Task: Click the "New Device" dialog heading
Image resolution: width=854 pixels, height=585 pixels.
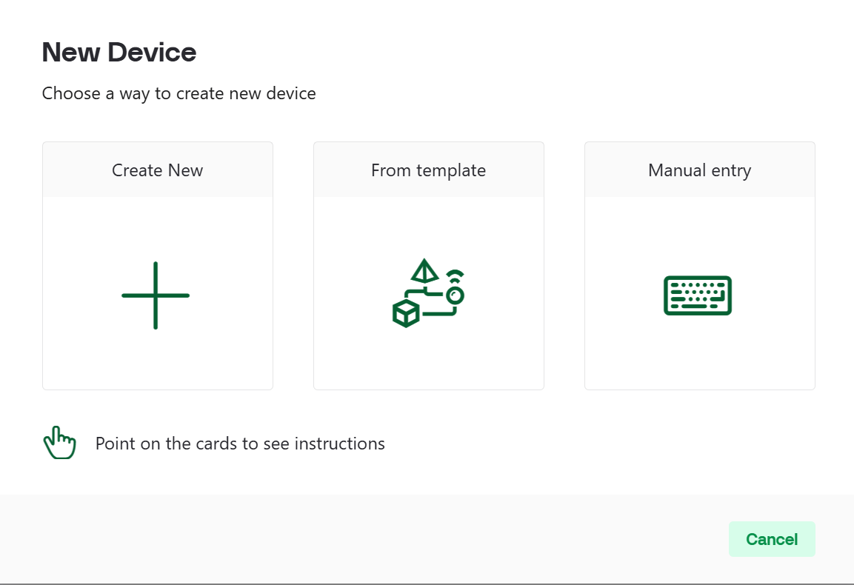Action: (119, 53)
